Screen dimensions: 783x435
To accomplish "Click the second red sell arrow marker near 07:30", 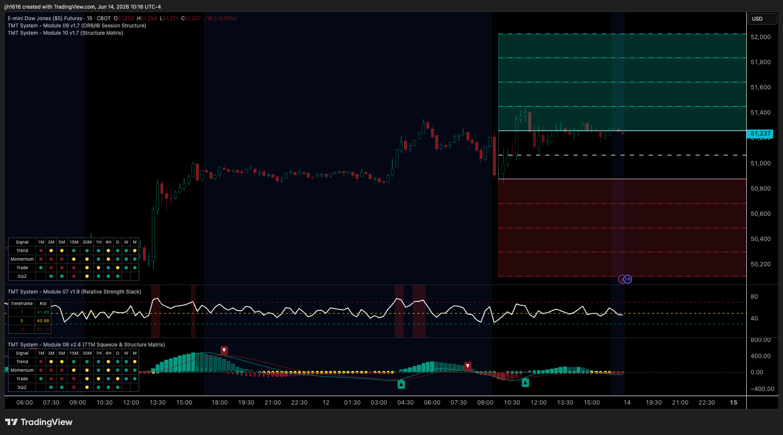I will tap(468, 366).
